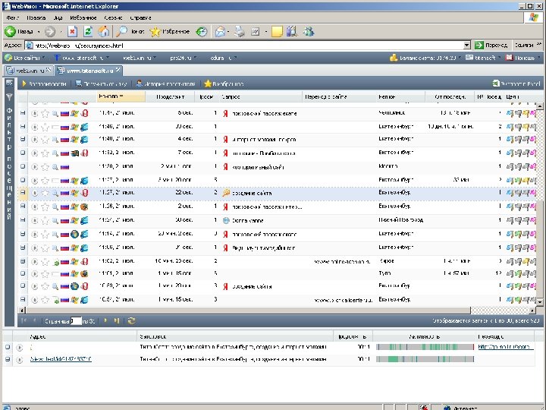
Task: Expand the Тула visit row
Action: (x=23, y=273)
